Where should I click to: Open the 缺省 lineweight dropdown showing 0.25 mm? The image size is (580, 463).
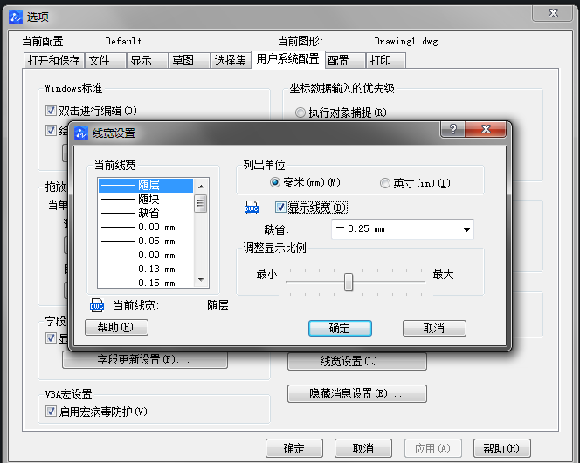[467, 230]
